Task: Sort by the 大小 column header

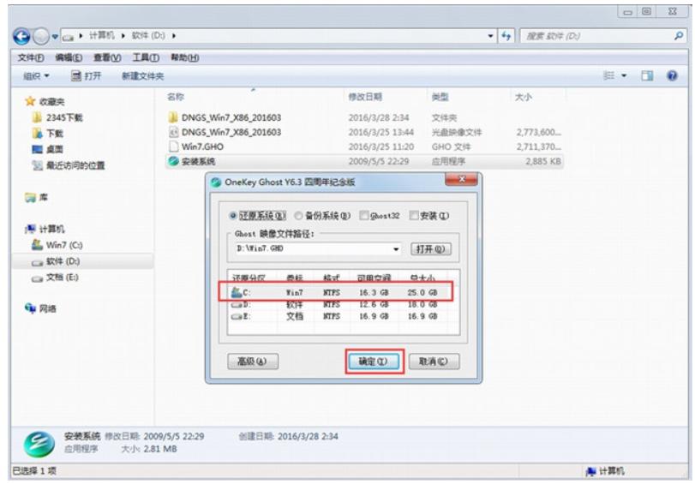Action: 523,97
